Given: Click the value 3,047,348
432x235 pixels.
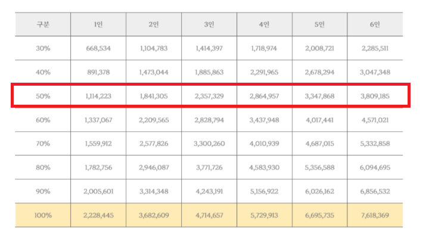Looking at the screenshot, I should pos(375,73).
